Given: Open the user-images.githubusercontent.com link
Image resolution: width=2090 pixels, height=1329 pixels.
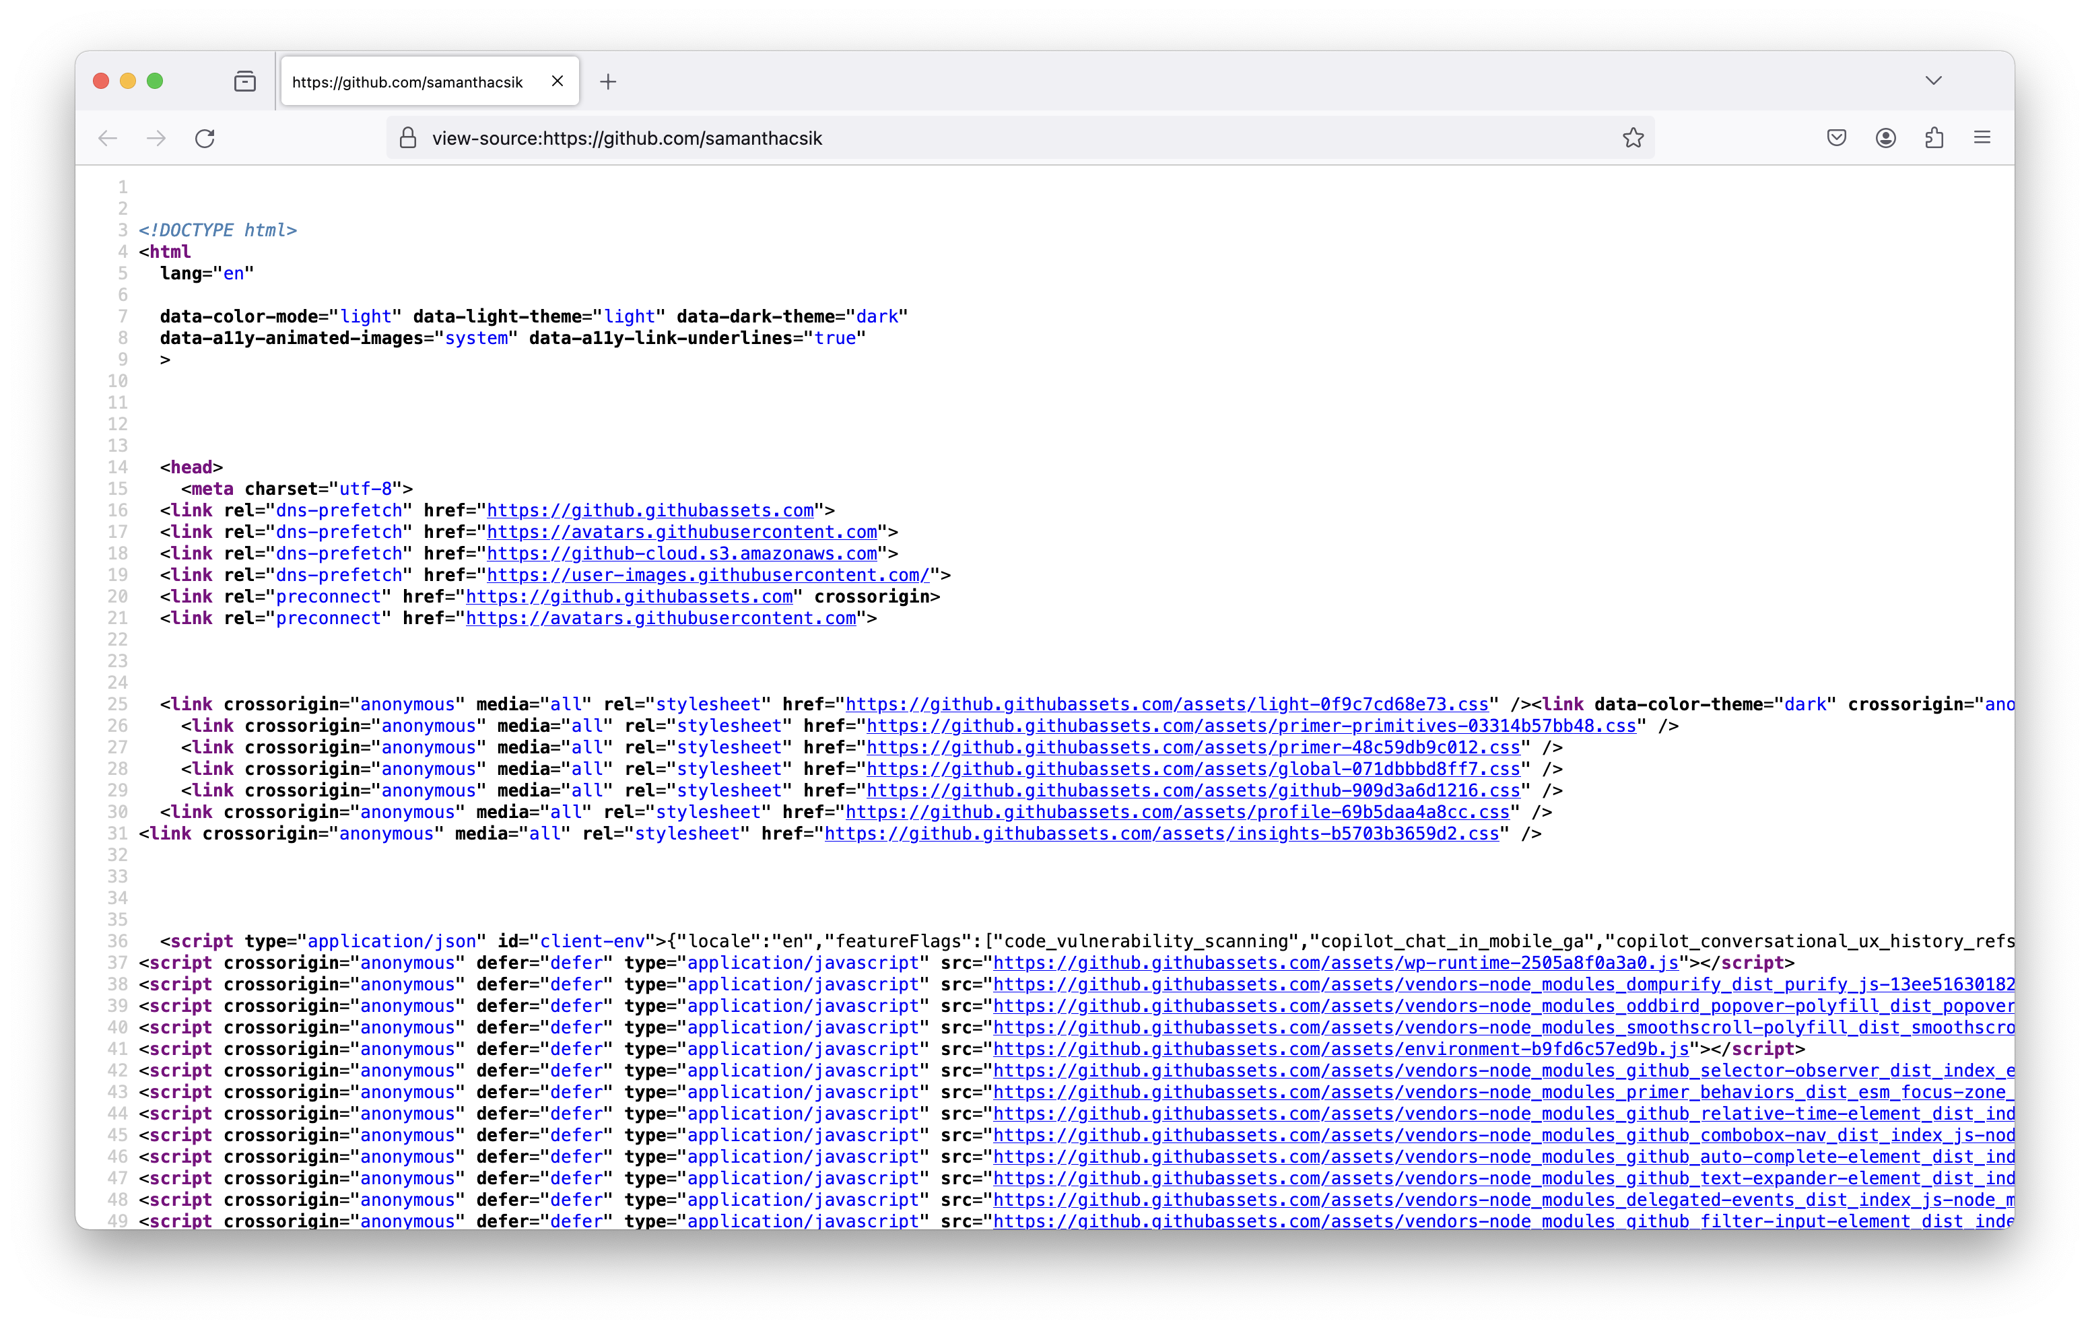Looking at the screenshot, I should tap(708, 576).
